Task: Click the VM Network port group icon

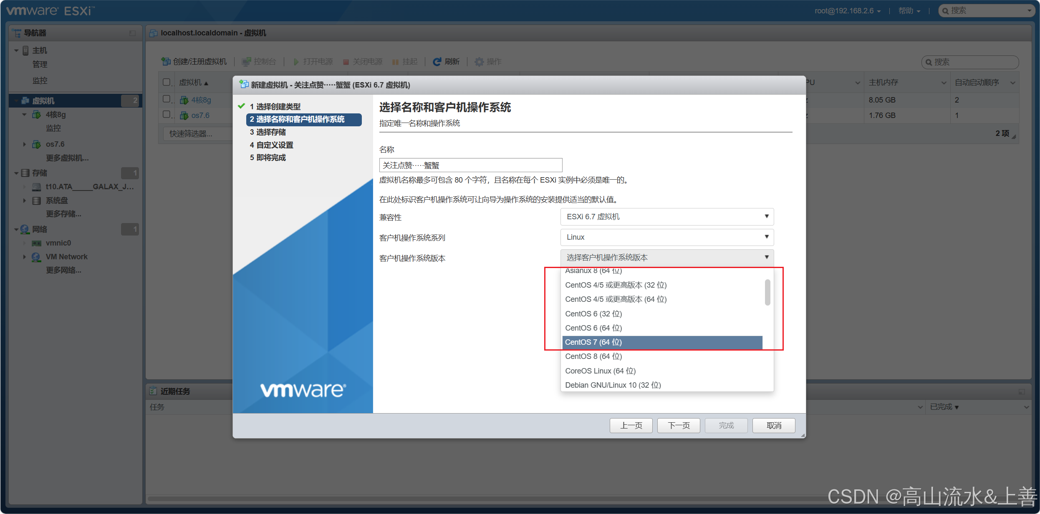Action: [36, 257]
